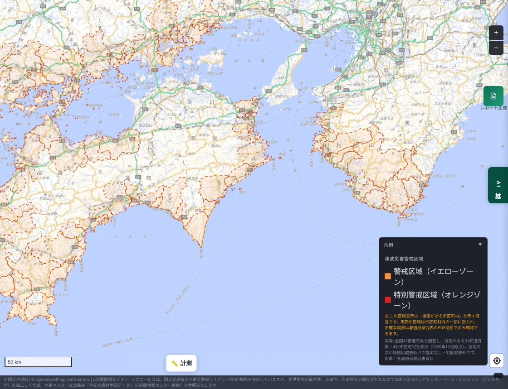This screenshot has width=508, height=389.
Task: Locate my position with crosshair button
Action: pyautogui.click(x=497, y=360)
